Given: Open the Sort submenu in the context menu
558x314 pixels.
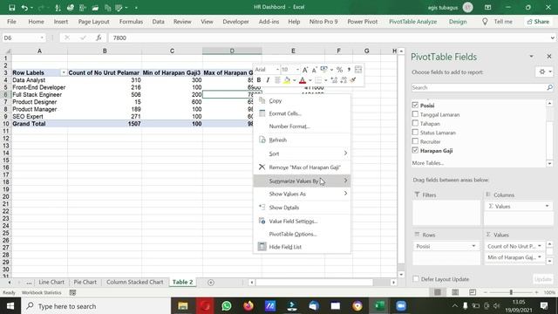Looking at the screenshot, I should [x=302, y=154].
